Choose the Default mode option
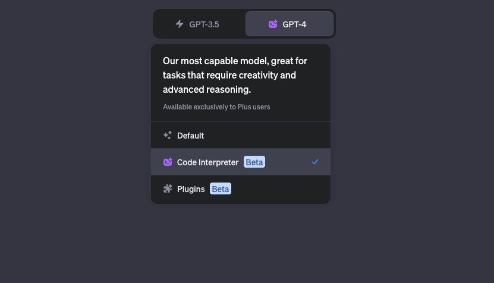Viewport: 494px width, 283px height. pos(241,135)
